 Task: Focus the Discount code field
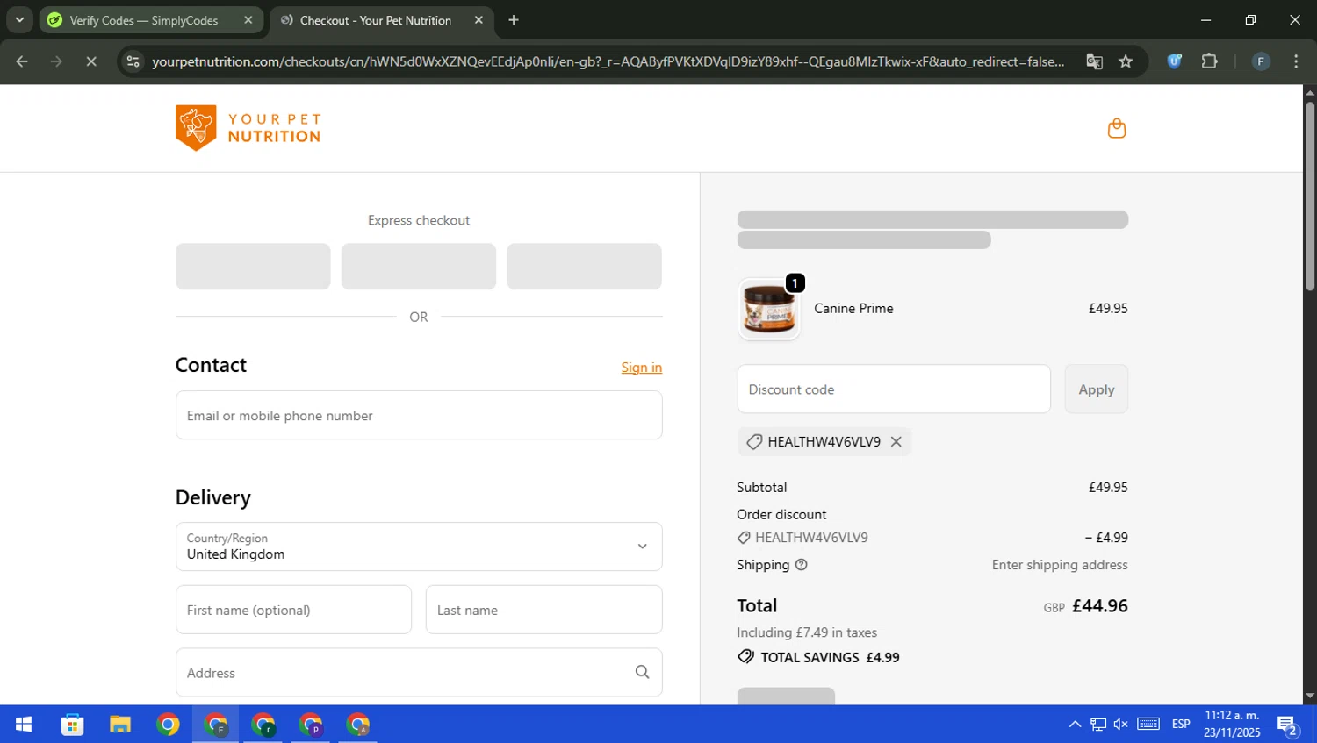pyautogui.click(x=894, y=389)
